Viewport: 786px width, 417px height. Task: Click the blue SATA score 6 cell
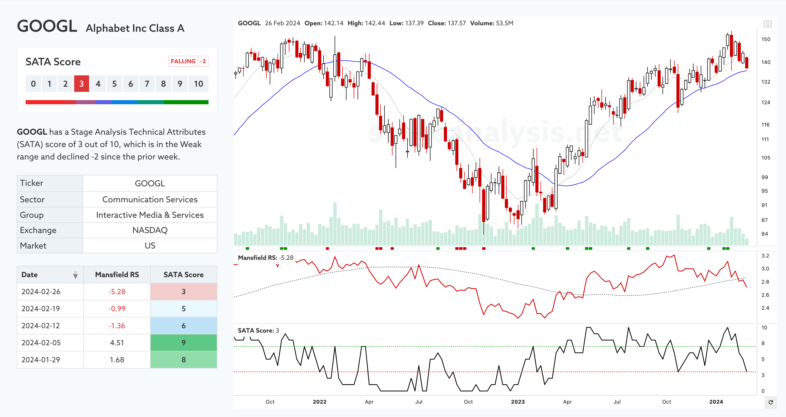coord(183,326)
